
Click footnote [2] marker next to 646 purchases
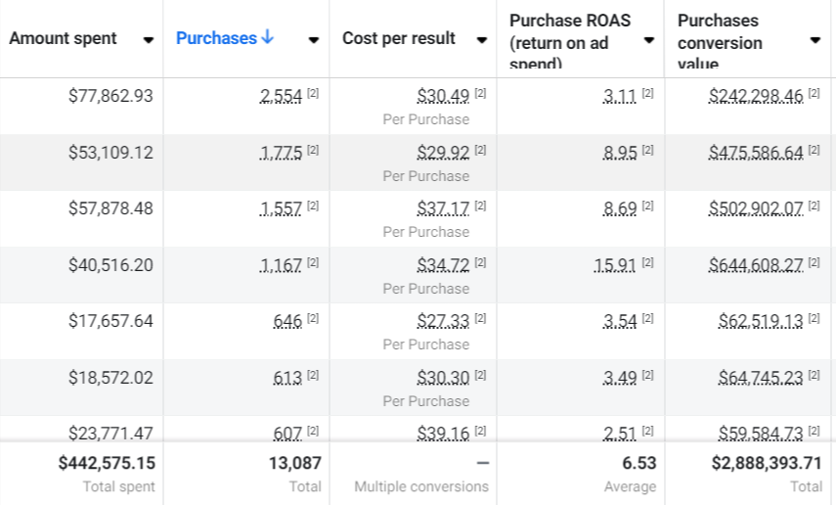(x=313, y=319)
